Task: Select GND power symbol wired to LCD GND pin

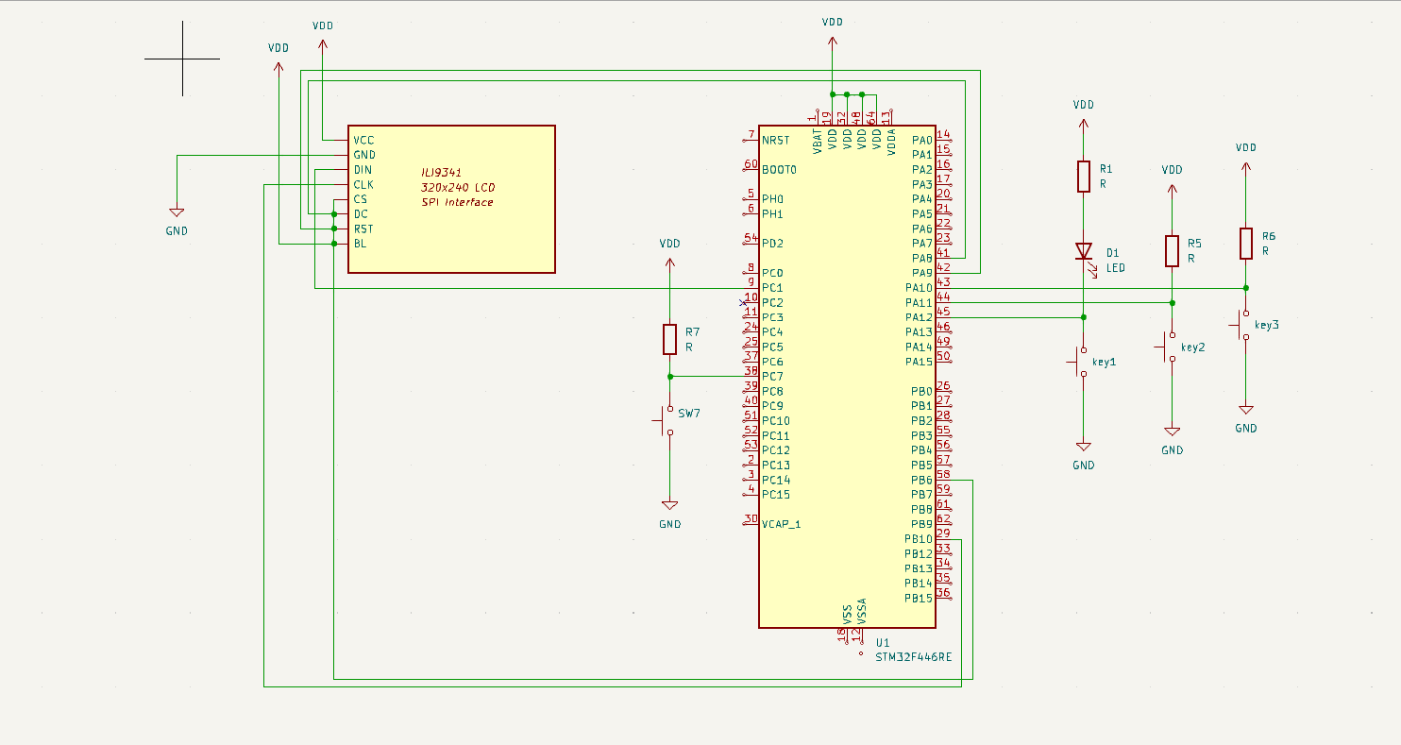Action: click(177, 212)
